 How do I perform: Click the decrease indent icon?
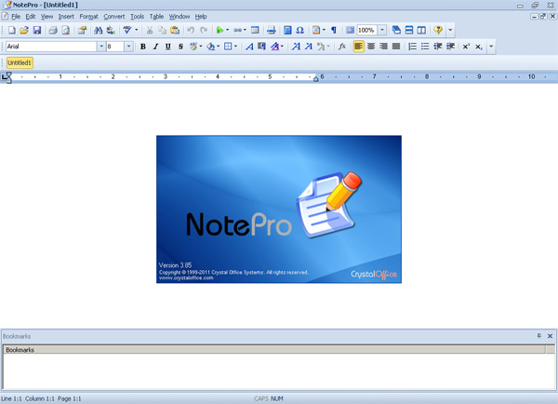click(x=438, y=47)
